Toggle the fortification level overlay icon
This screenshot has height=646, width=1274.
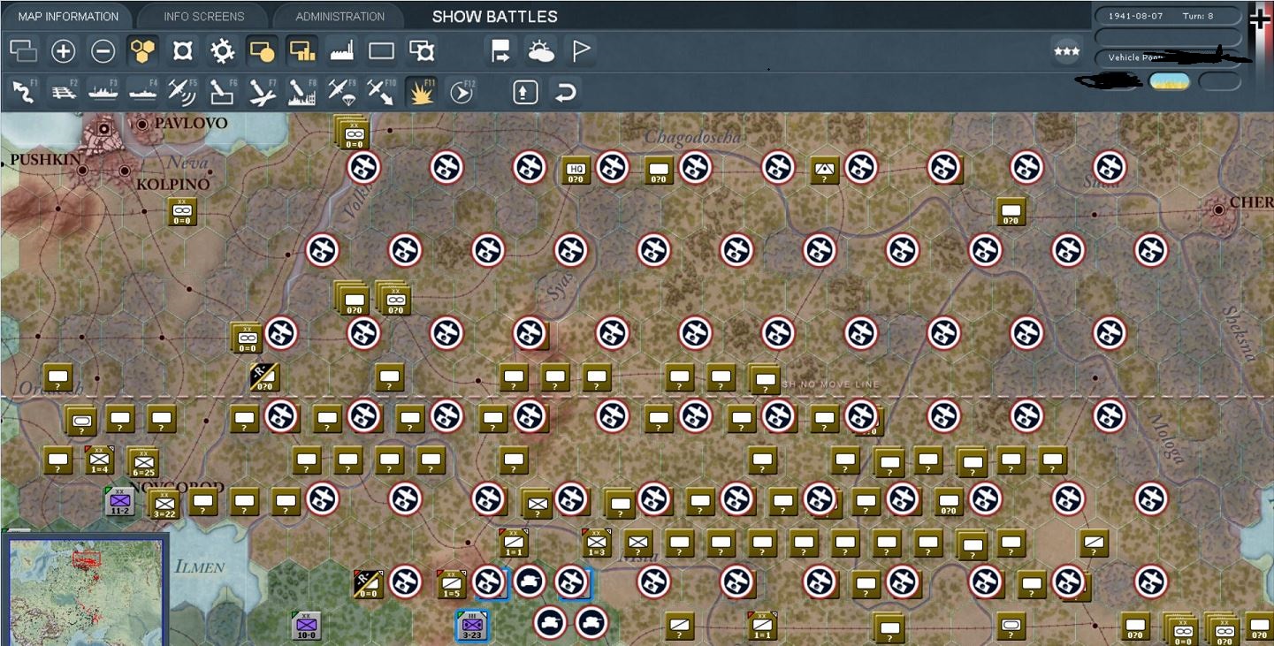tap(183, 51)
